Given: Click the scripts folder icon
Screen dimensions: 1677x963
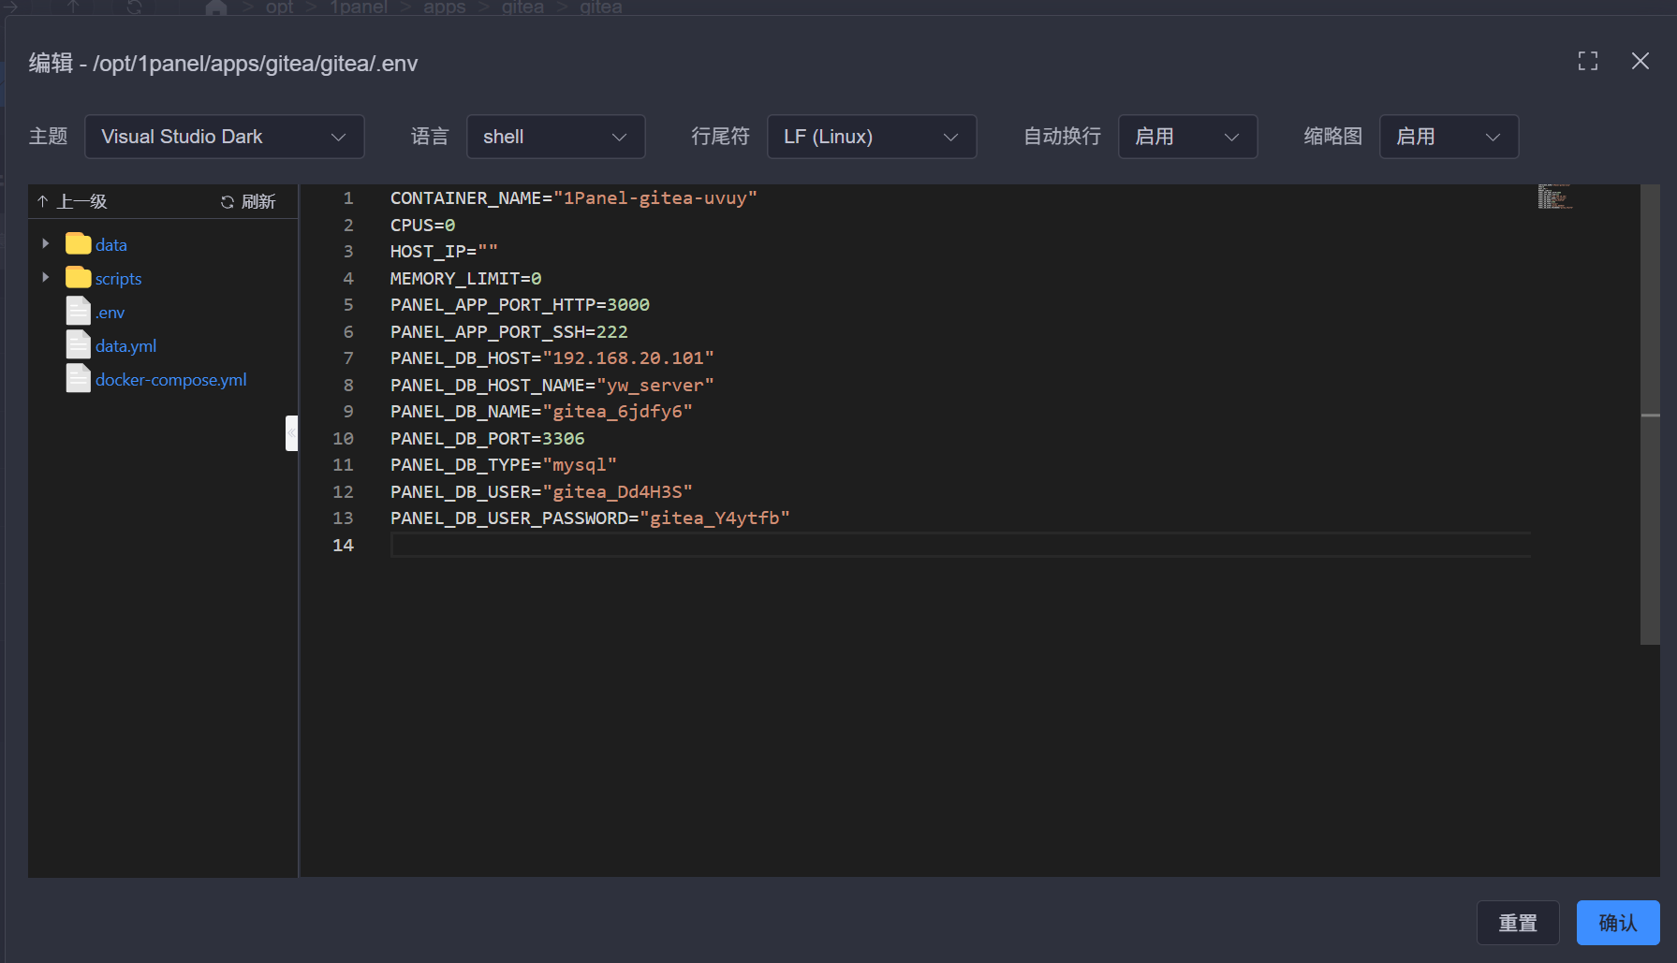Looking at the screenshot, I should point(79,278).
